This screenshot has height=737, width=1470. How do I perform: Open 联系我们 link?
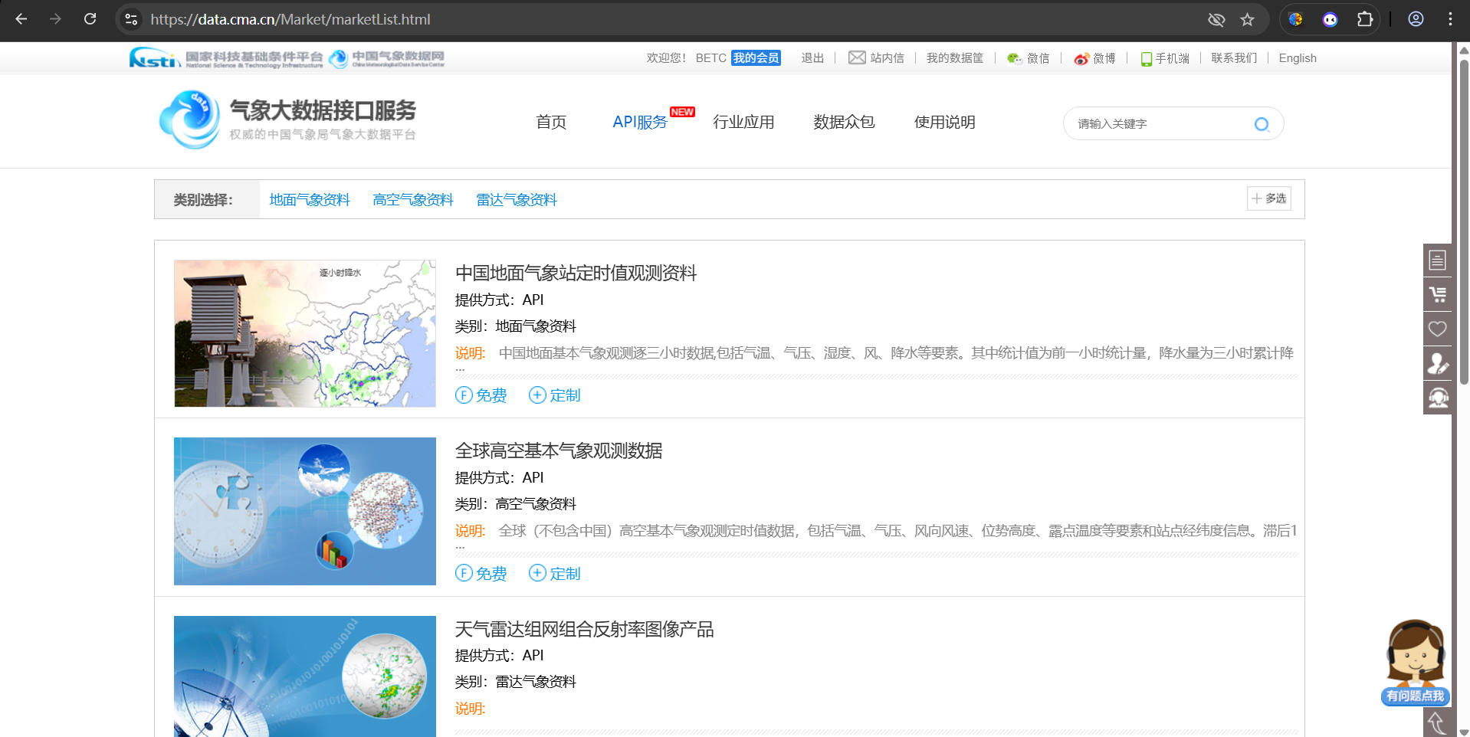pyautogui.click(x=1234, y=58)
